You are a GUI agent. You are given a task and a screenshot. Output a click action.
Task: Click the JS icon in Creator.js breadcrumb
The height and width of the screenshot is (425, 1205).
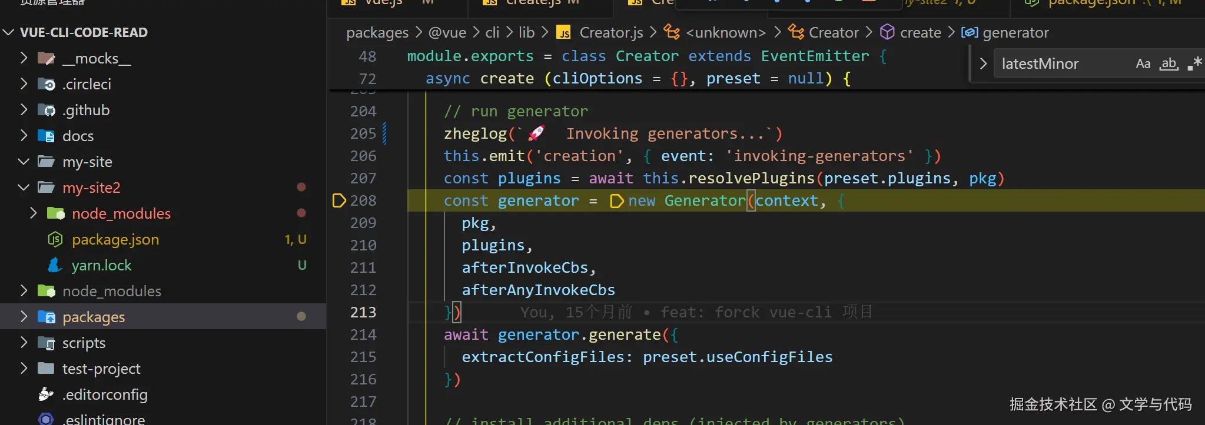[x=564, y=32]
